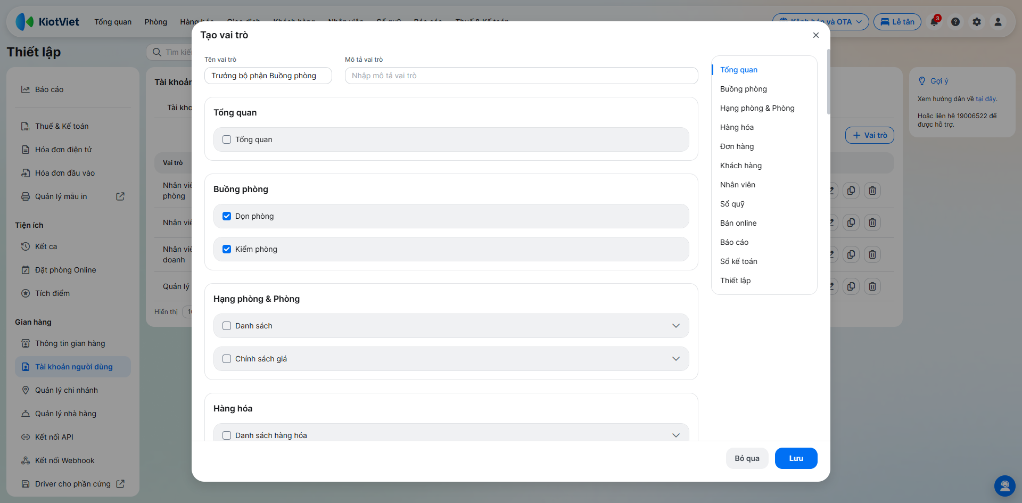Click Tích điểm star icon
Screen dimensions: 1022x503
pyautogui.click(x=26, y=293)
